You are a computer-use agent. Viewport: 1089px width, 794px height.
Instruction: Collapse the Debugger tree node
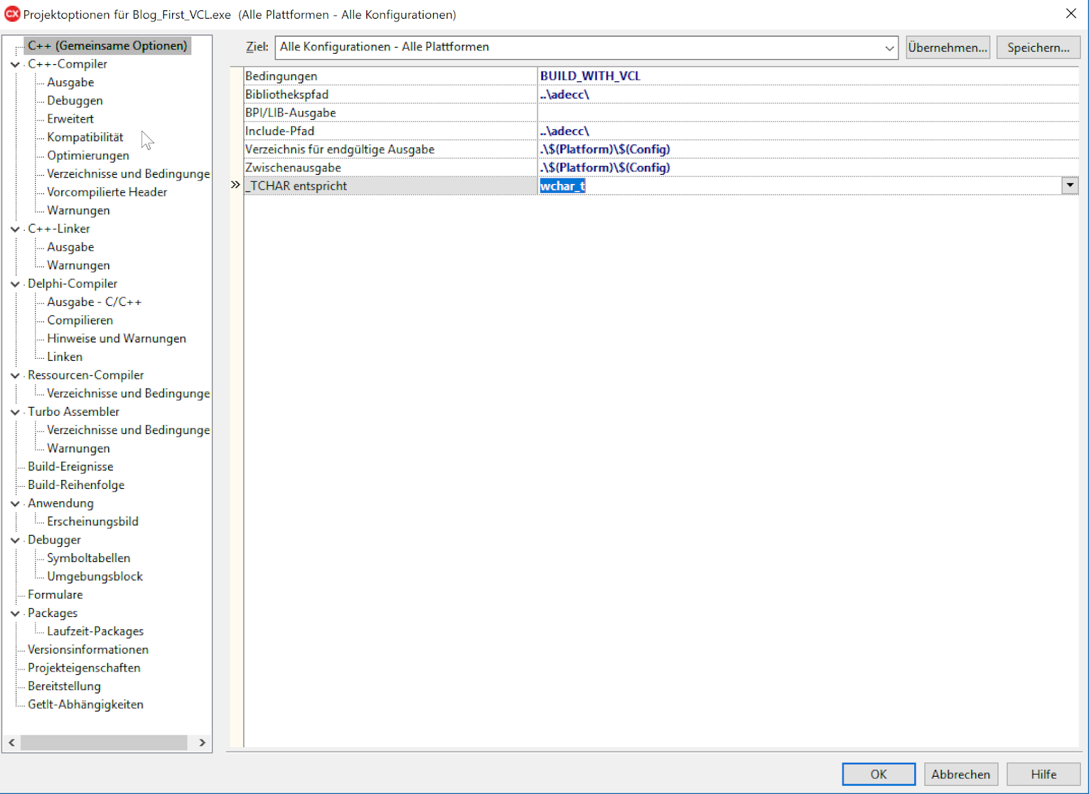click(15, 540)
